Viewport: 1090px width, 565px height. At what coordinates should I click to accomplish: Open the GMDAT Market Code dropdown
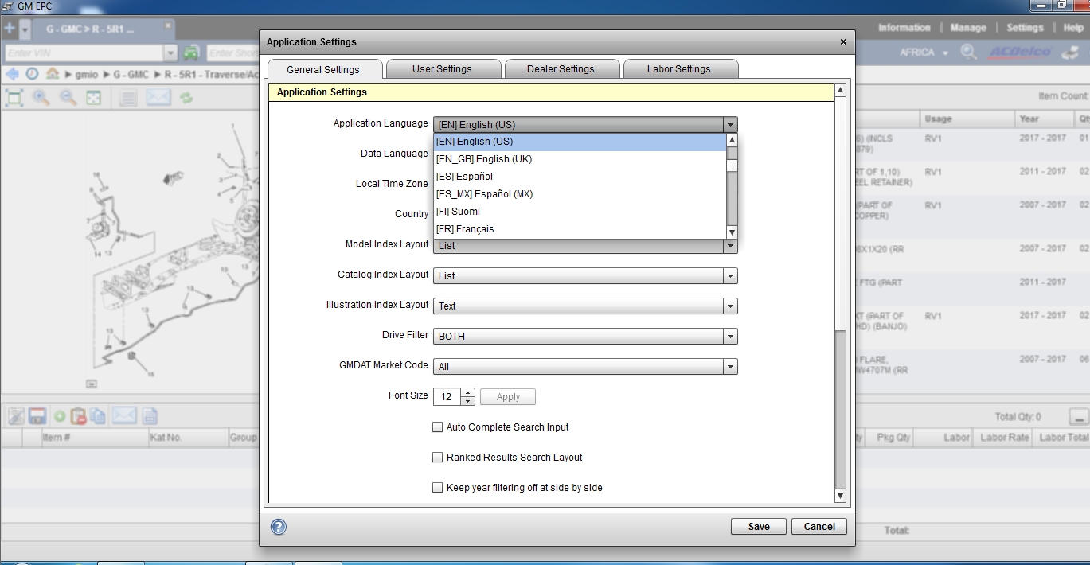(585, 367)
